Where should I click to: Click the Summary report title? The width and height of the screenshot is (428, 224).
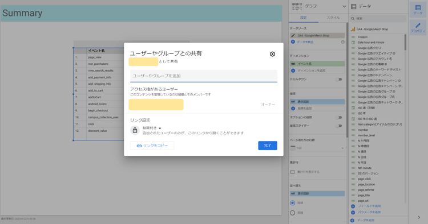click(x=22, y=13)
